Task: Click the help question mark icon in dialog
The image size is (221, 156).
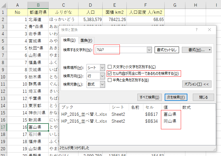Action: (197, 30)
